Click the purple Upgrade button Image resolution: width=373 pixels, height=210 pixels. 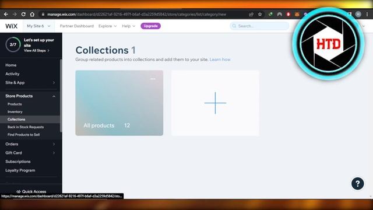pos(150,26)
